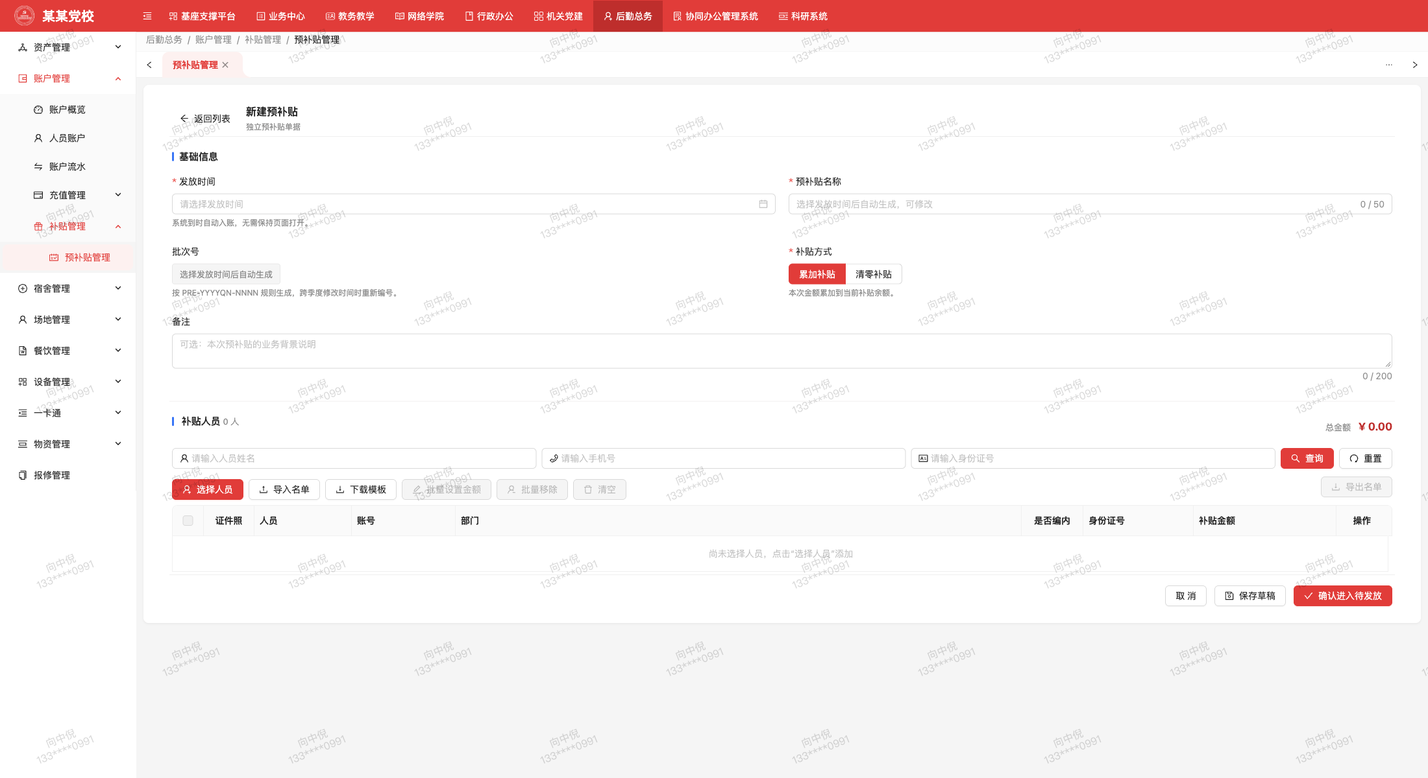Open 报修管理 in the sidebar

pyautogui.click(x=68, y=475)
